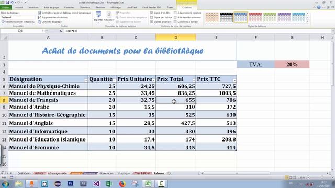
Task: Open the Prix Total filter dropdown
Action: (194, 80)
